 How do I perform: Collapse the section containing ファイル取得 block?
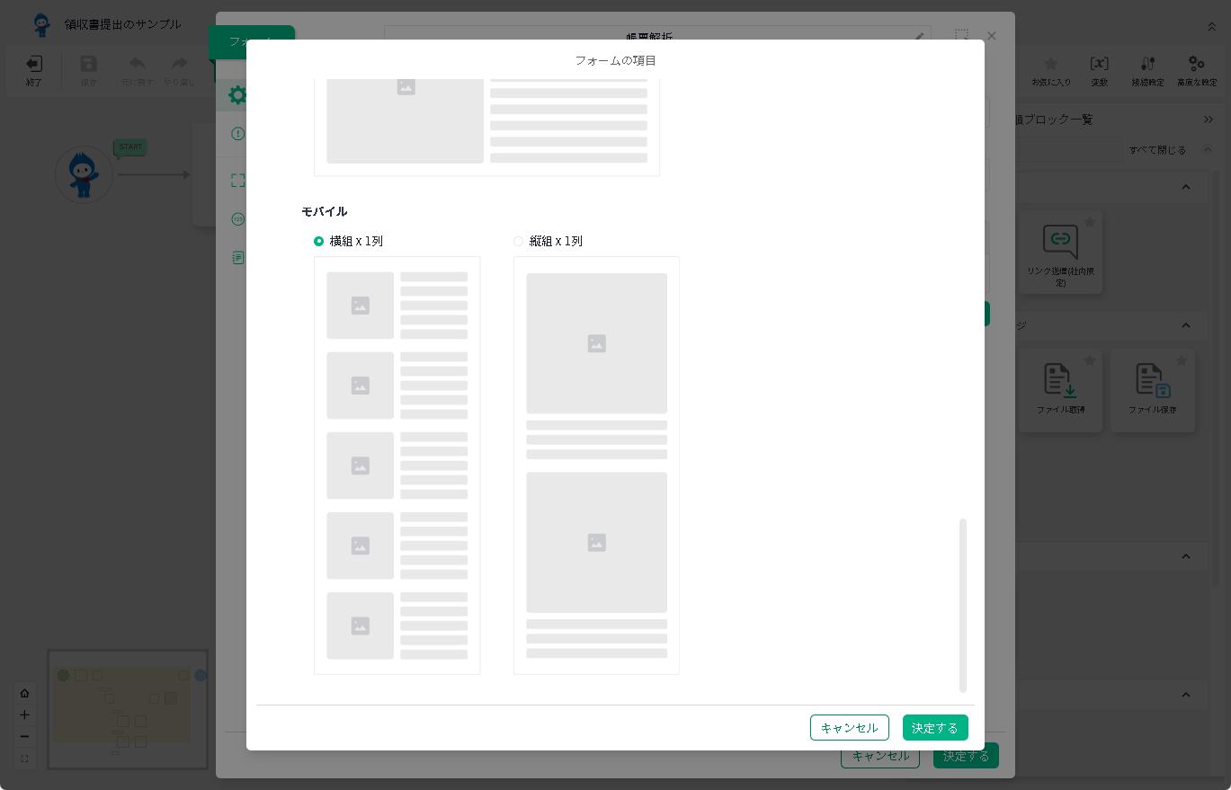click(x=1185, y=325)
